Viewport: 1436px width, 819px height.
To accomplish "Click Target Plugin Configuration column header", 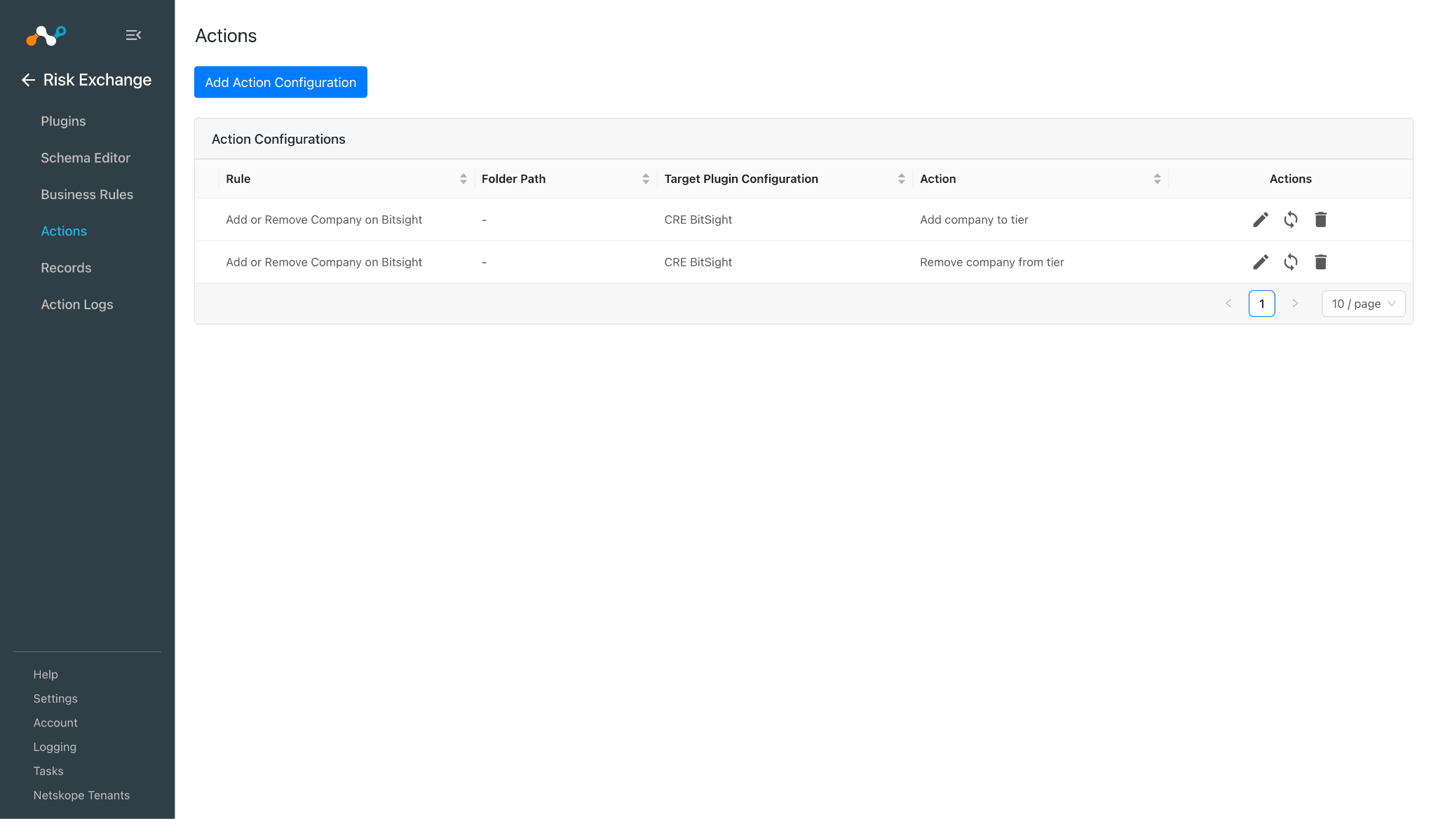I will pyautogui.click(x=741, y=179).
